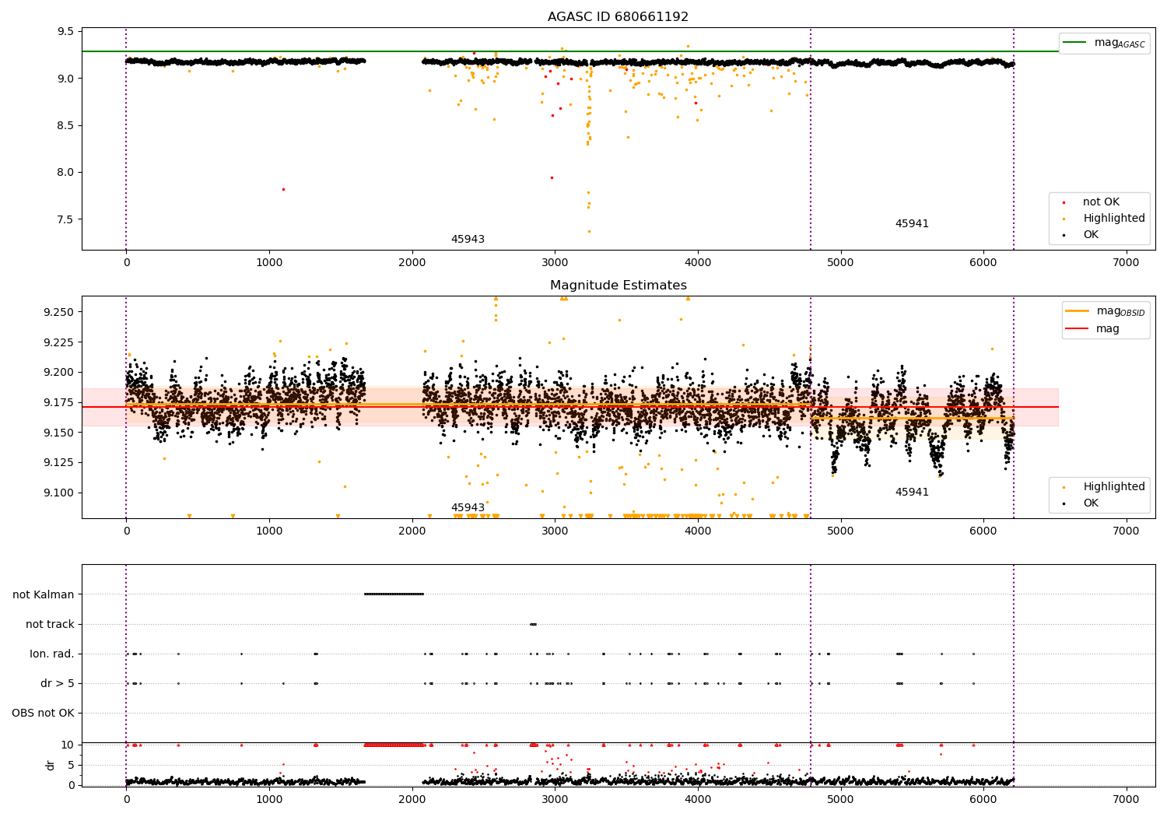This screenshot has height=817, width=1167.
Task: Click the '8.0' y-axis tick label
Action: pos(67,173)
